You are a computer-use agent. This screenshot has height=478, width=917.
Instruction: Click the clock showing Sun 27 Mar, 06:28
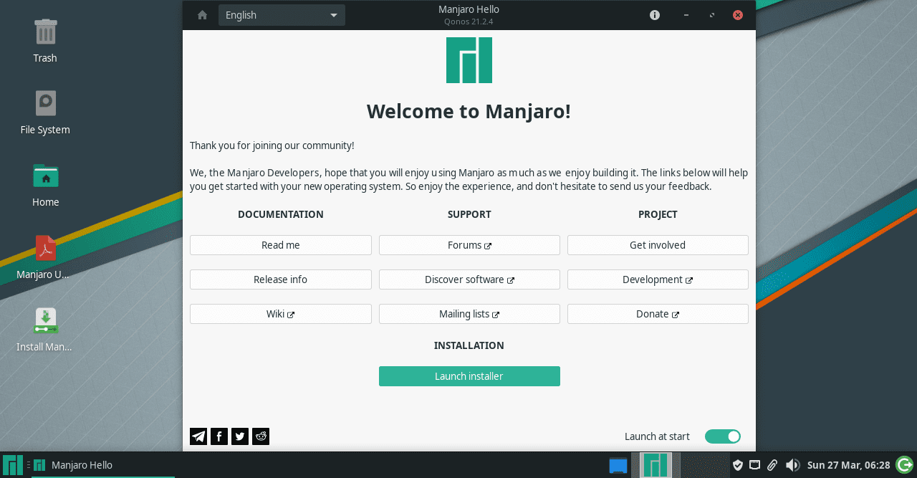tap(848, 465)
